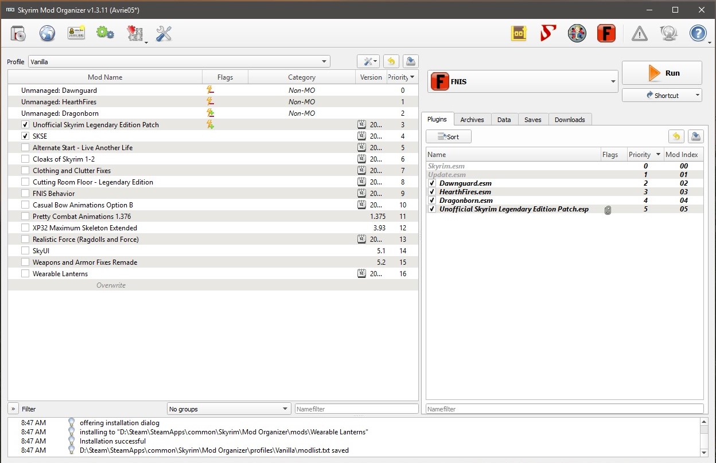Image resolution: width=716 pixels, height=463 pixels.
Task: Click the Update globe icon
Action: click(668, 34)
